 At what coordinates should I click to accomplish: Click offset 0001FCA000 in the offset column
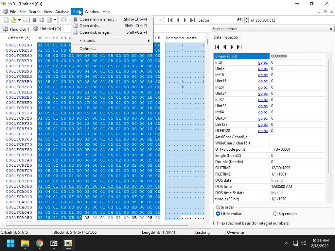coord(19,192)
